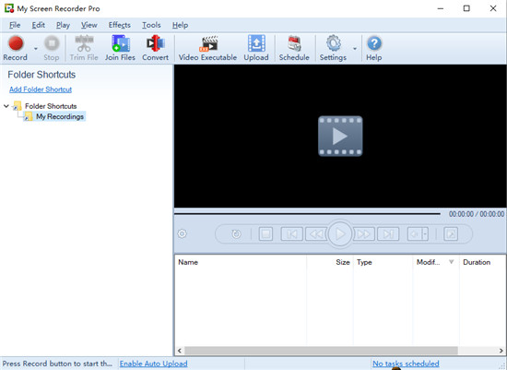Sort by the Modif... column header
This screenshot has height=370, width=507.
pyautogui.click(x=436, y=262)
